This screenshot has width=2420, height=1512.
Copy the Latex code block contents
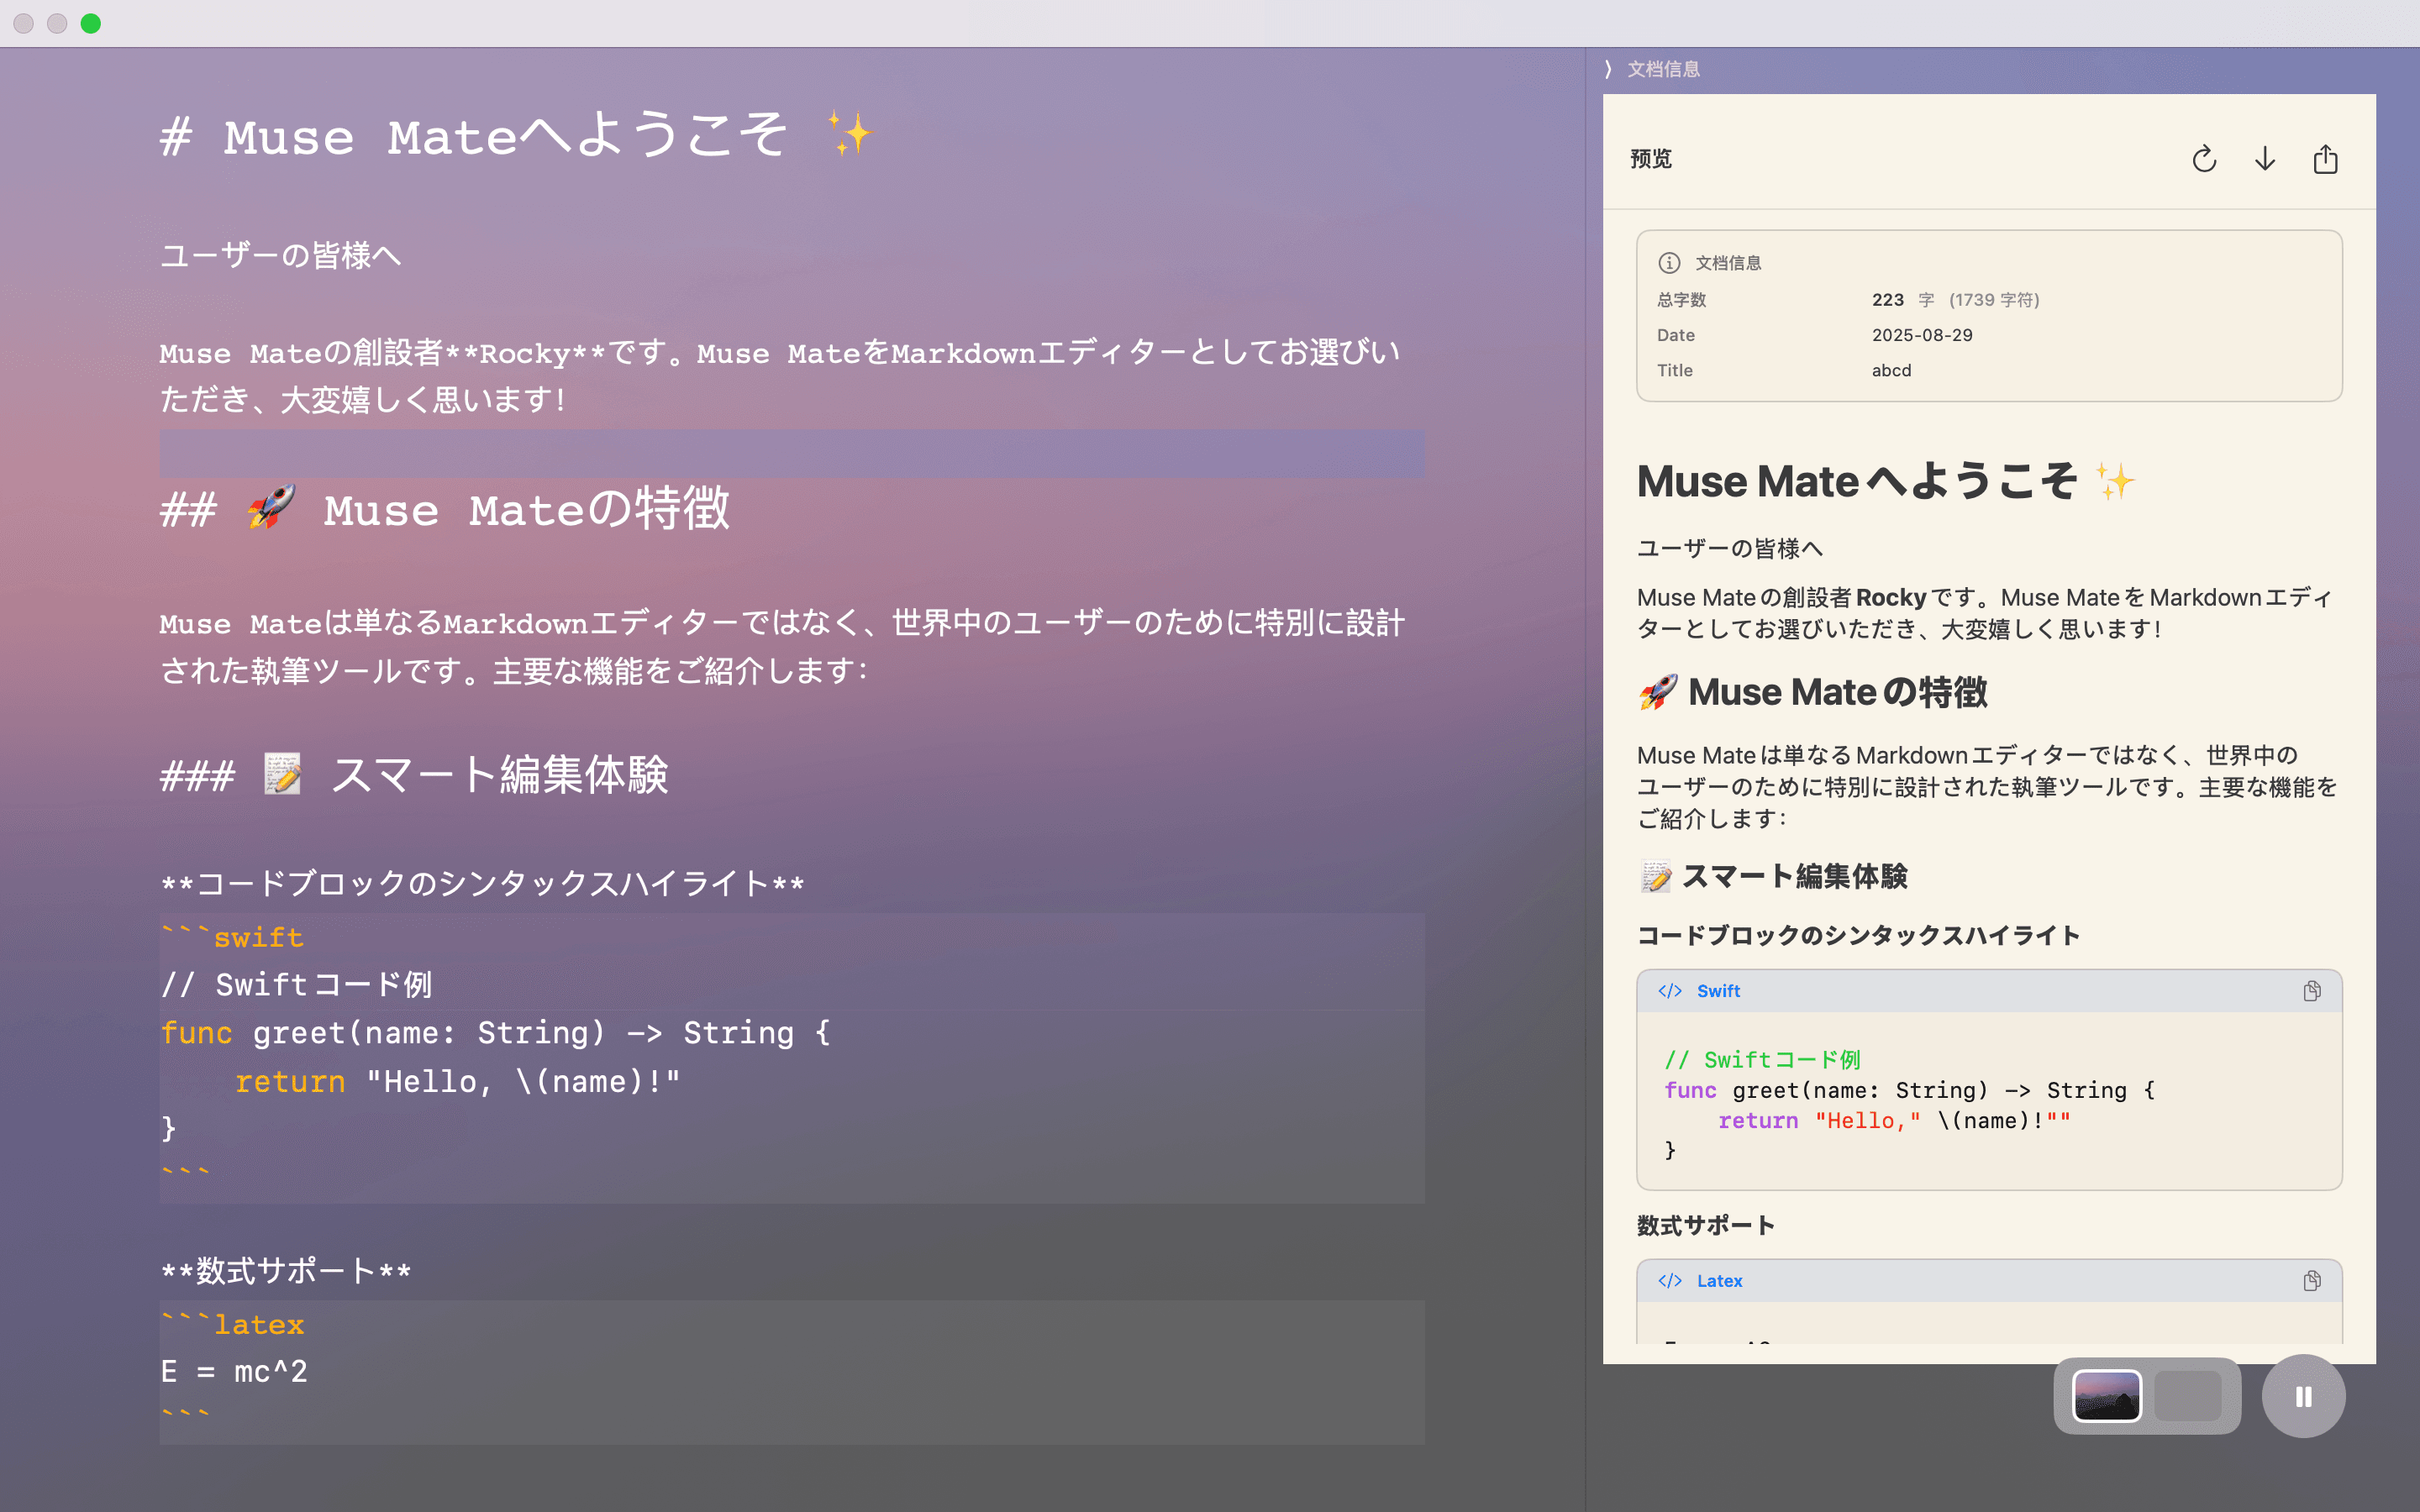point(2312,1281)
